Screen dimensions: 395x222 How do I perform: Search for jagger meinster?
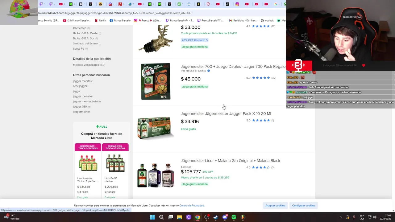[x=83, y=96]
